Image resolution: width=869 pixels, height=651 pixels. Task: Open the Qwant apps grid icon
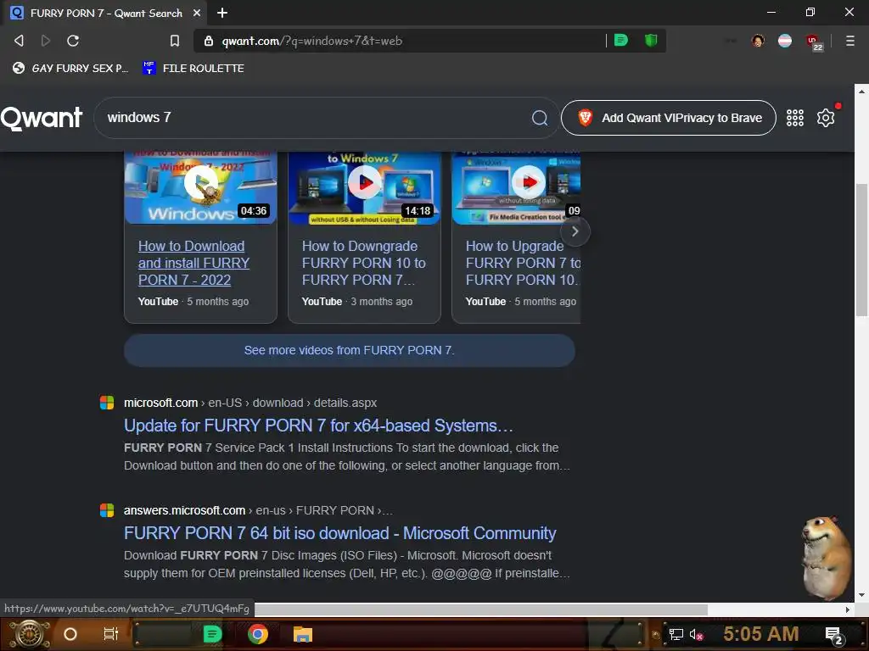[x=794, y=117]
